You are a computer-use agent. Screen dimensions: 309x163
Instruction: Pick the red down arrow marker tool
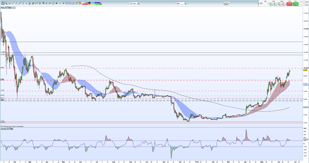point(63,3)
